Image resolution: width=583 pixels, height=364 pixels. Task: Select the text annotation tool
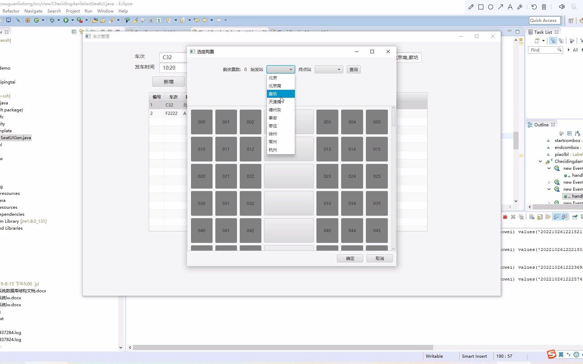pos(510,7)
